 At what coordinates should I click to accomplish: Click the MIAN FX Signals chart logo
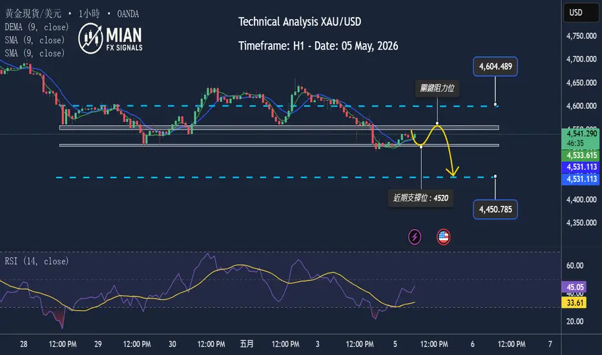pos(110,38)
